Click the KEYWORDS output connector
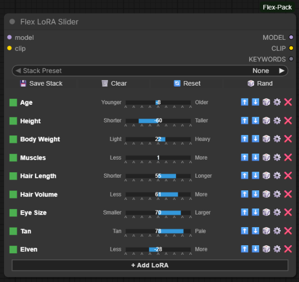 click(x=291, y=59)
